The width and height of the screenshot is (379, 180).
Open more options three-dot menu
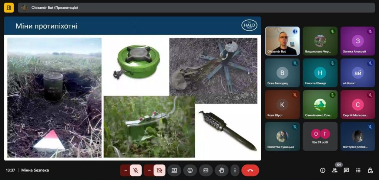tap(235, 170)
